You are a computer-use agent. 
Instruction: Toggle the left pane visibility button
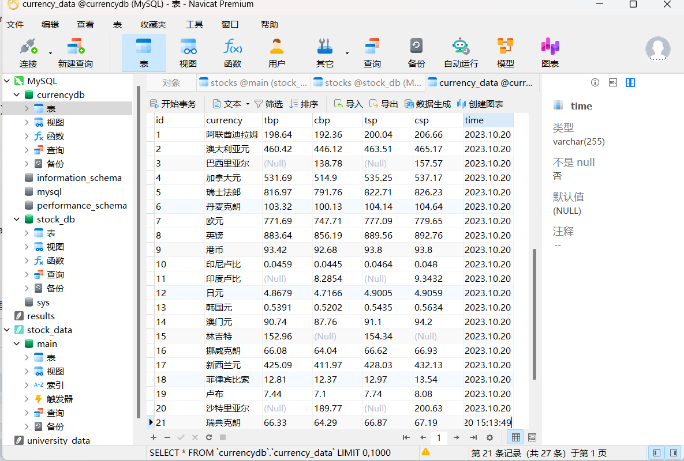tap(656, 453)
